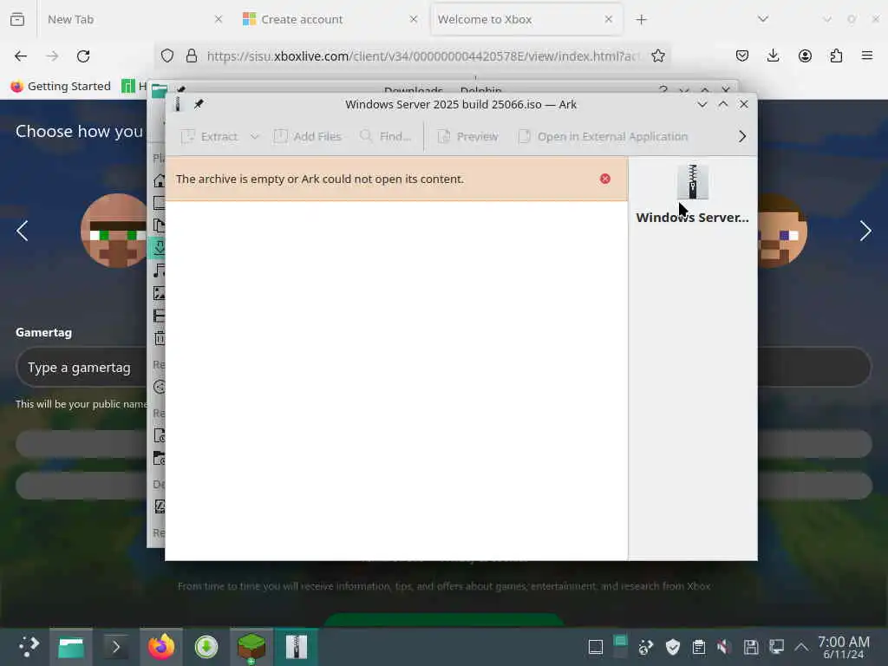The height and width of the screenshot is (666, 888).
Task: Expand hidden system tray icons arrow
Action: coord(800,647)
